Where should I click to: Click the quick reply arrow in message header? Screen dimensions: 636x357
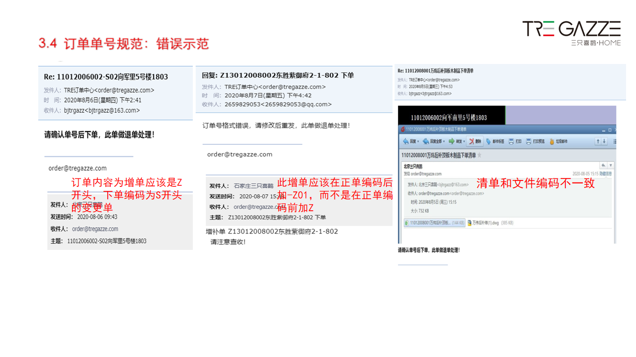(x=603, y=165)
